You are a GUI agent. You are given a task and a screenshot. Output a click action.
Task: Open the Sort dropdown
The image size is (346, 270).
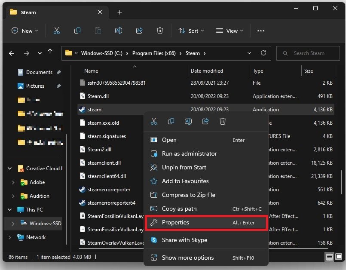[x=190, y=31]
